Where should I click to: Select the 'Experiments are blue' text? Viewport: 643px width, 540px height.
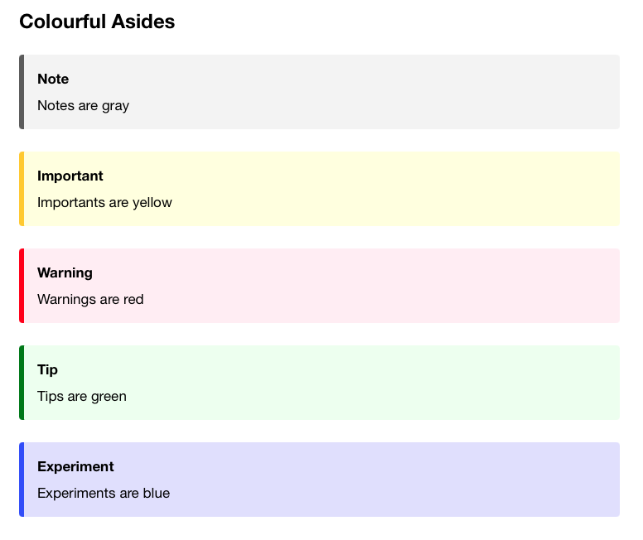click(104, 494)
